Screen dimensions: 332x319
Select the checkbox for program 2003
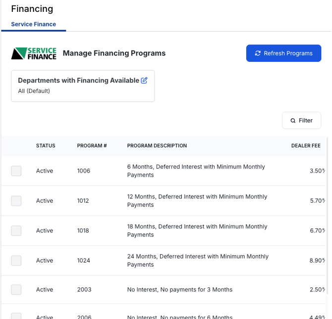[16, 290]
